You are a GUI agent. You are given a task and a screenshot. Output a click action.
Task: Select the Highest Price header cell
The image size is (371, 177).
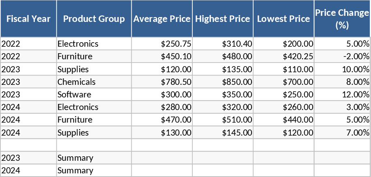(x=222, y=19)
